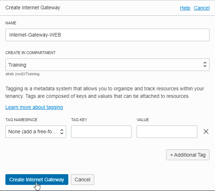Click the Cancel link in dialog header

[202, 8]
